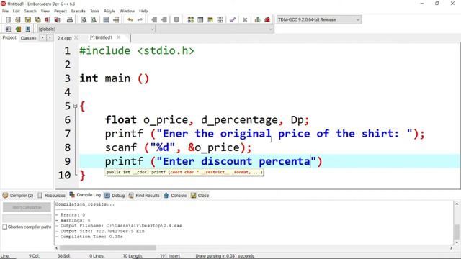The image size is (461, 259).
Task: Click the Profile analysis chart icon
Action: click(x=258, y=19)
